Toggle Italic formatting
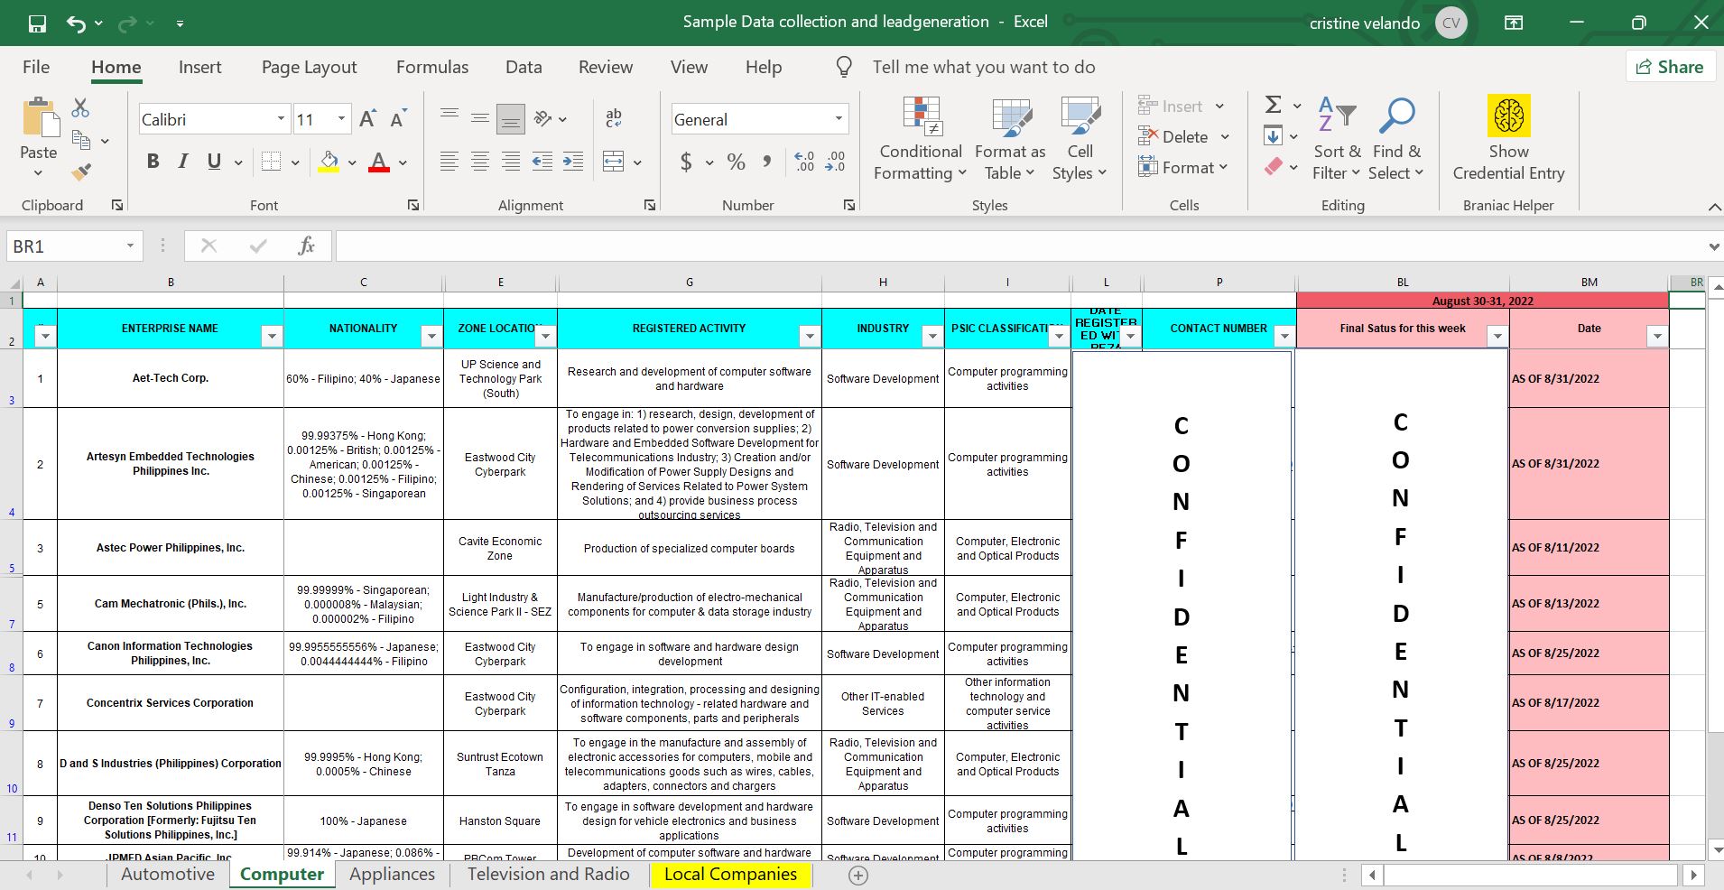The width and height of the screenshot is (1724, 890). click(183, 162)
